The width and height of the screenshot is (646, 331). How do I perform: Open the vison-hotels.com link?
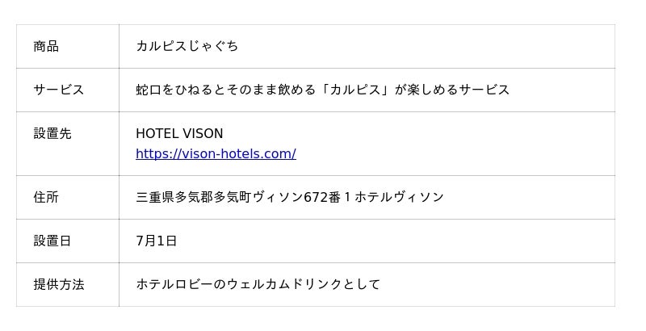click(216, 153)
